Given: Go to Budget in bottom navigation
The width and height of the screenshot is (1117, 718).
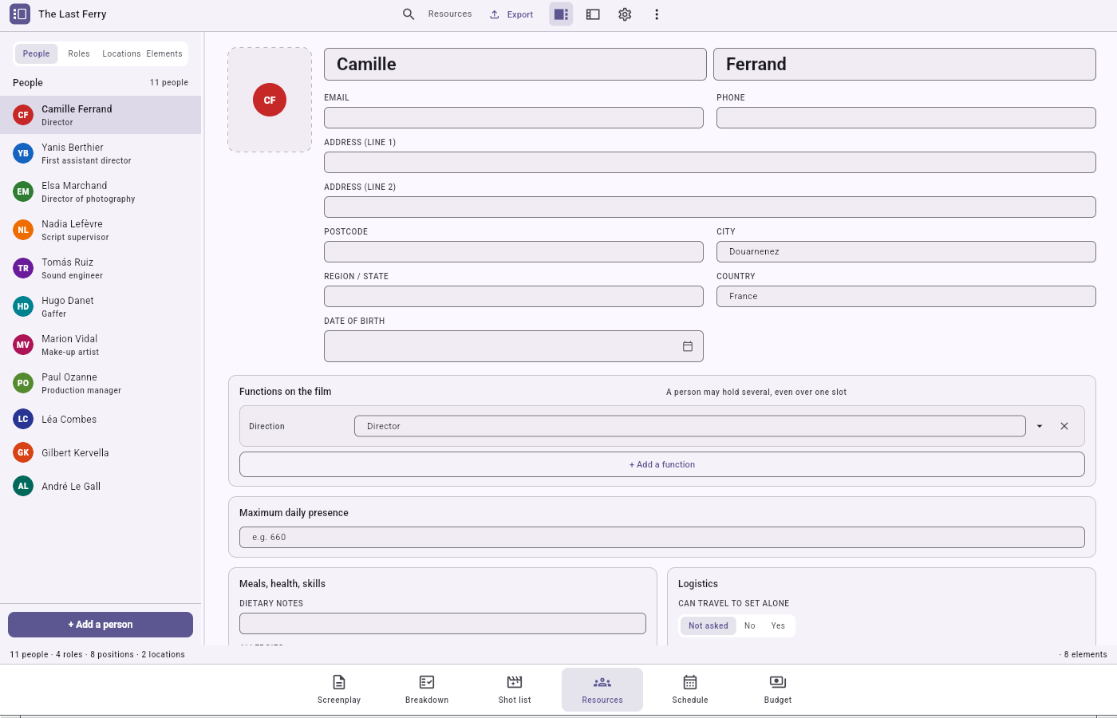Looking at the screenshot, I should [x=778, y=689].
